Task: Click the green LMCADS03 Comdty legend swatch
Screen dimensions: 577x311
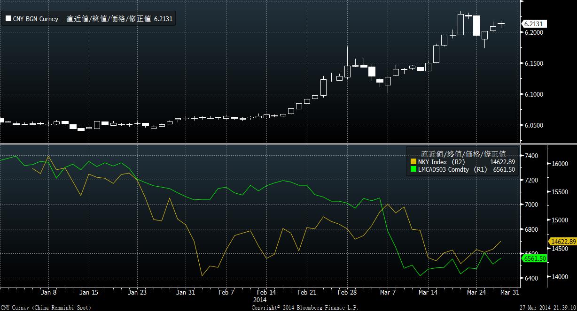Action: pos(413,170)
